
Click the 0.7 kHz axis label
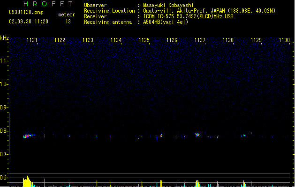coord(4,154)
